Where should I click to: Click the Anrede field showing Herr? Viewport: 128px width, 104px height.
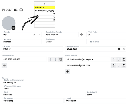22,35
